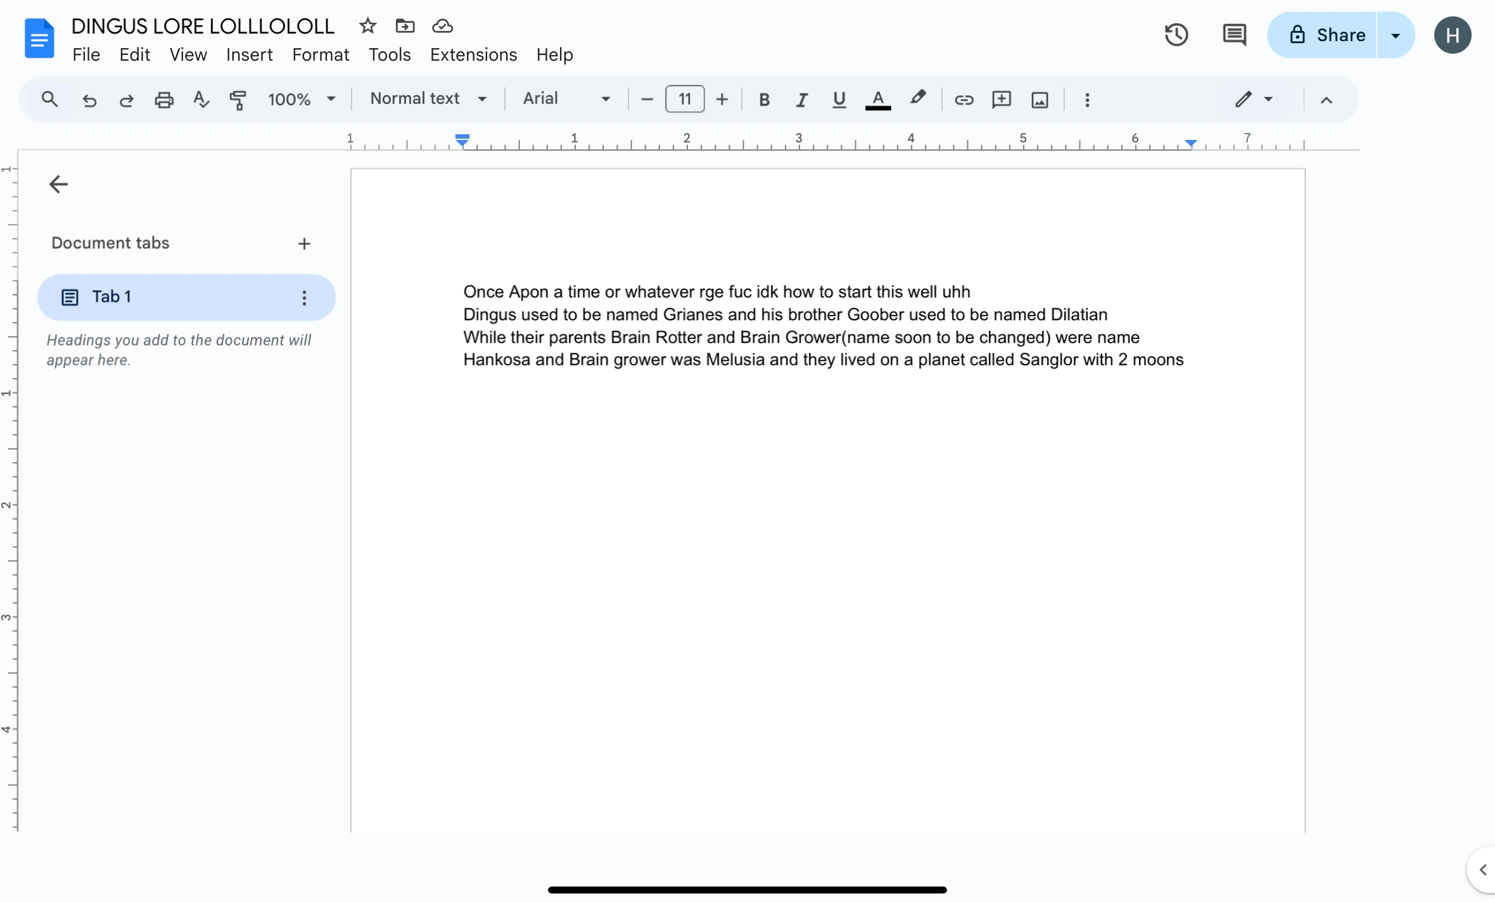The height and width of the screenshot is (903, 1495).
Task: Open the Normal text style dropdown
Action: pos(428,99)
